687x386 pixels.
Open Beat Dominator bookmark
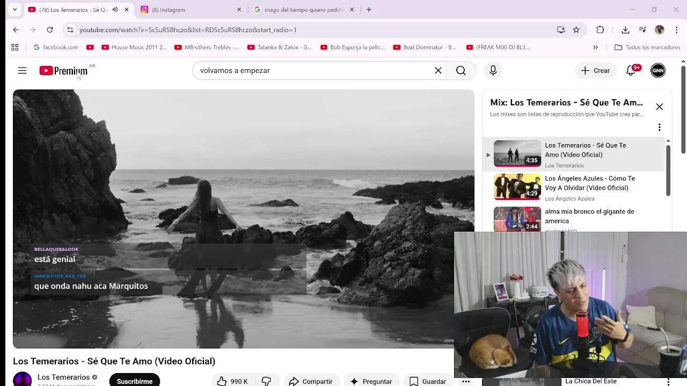[425, 47]
